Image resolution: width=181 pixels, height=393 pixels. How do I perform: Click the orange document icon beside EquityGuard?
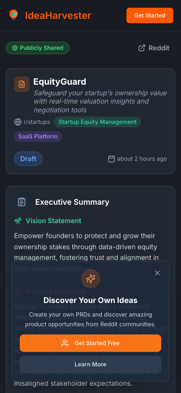pyautogui.click(x=22, y=84)
